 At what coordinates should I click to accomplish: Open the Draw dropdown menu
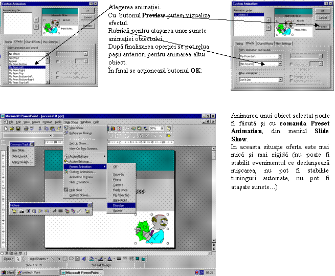pyautogui.click(x=8, y=259)
